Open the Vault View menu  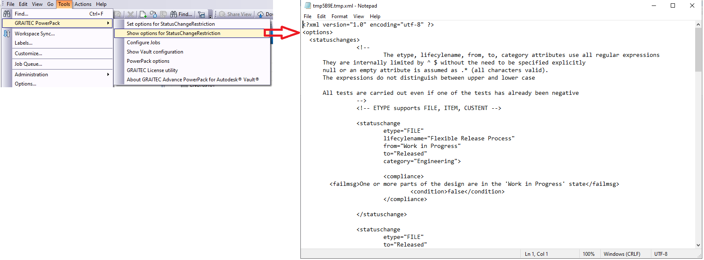[37, 4]
